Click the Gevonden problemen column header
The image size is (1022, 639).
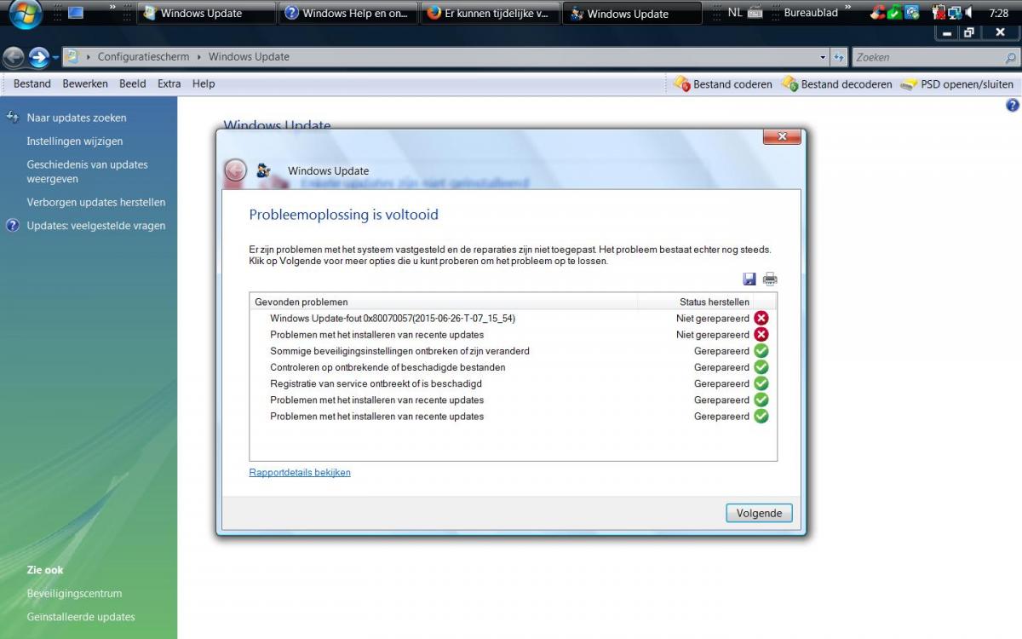click(x=444, y=302)
